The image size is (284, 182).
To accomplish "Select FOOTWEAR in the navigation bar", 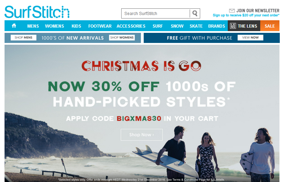I will (x=100, y=26).
